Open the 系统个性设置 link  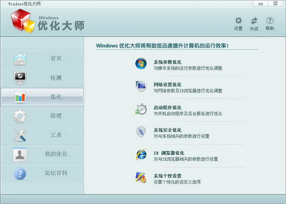pos(167,176)
